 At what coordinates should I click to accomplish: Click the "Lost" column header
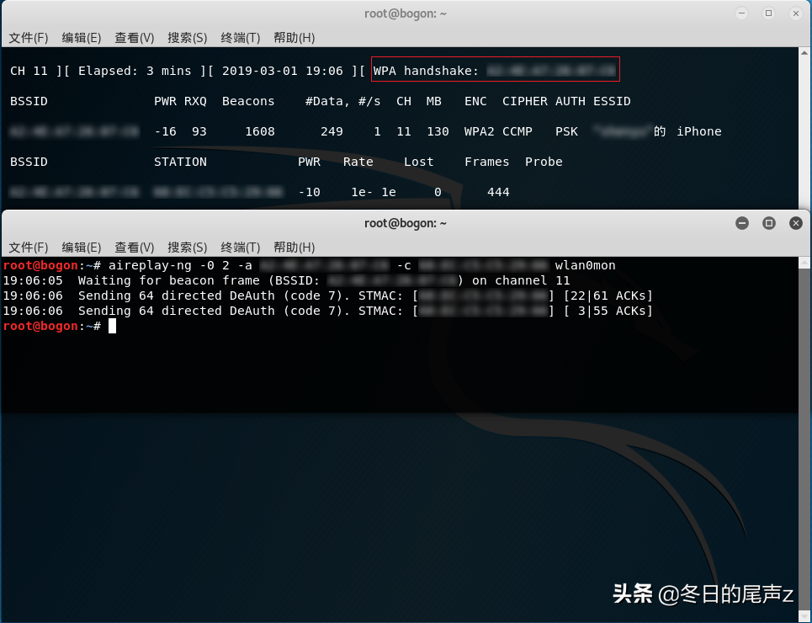tap(418, 162)
